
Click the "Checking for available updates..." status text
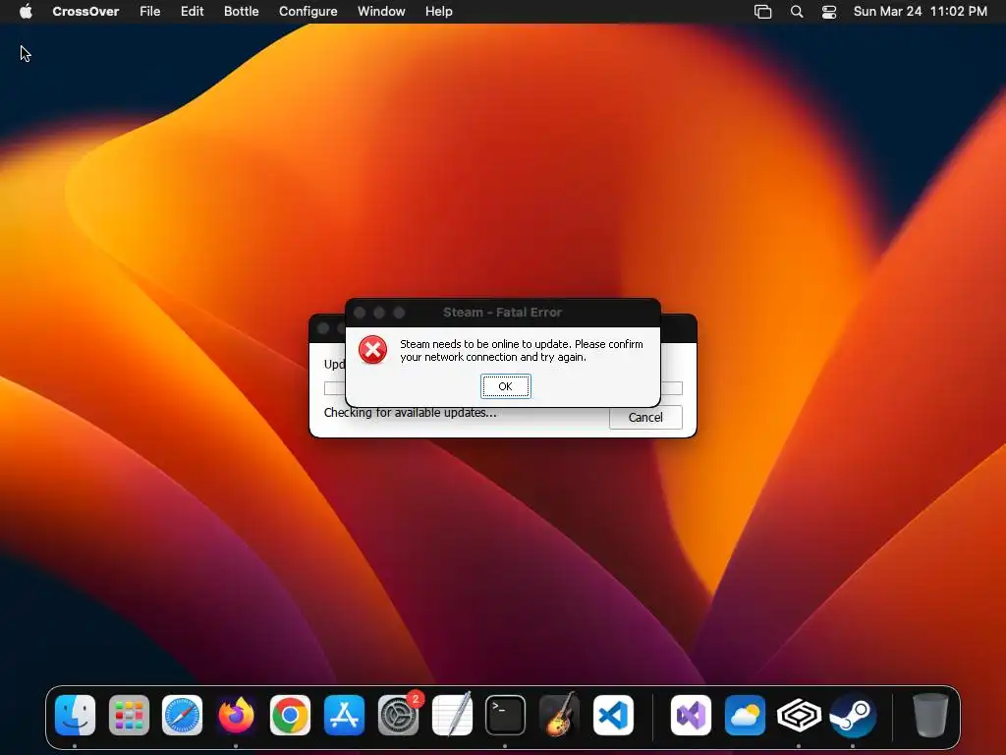(410, 413)
